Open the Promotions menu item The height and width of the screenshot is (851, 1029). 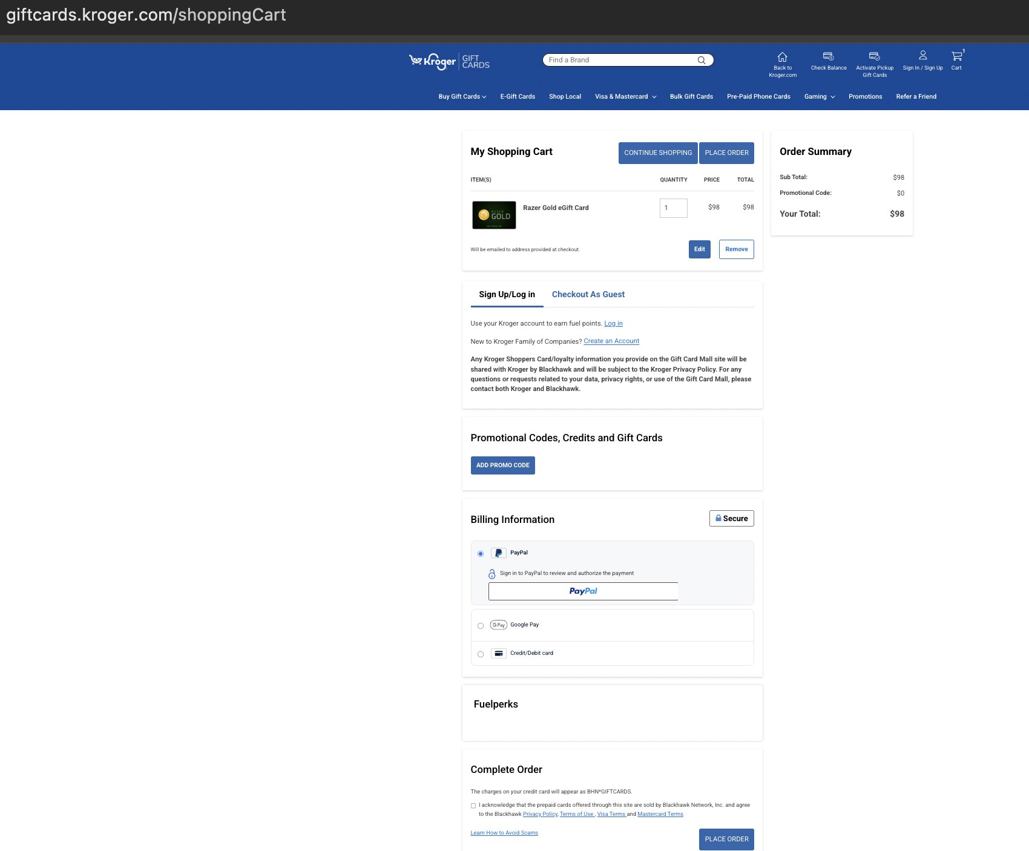(865, 97)
